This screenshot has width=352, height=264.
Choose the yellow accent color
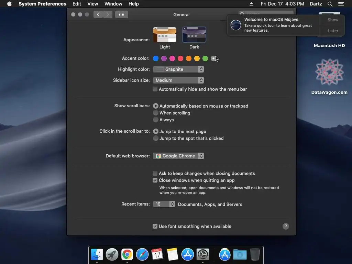click(x=197, y=58)
